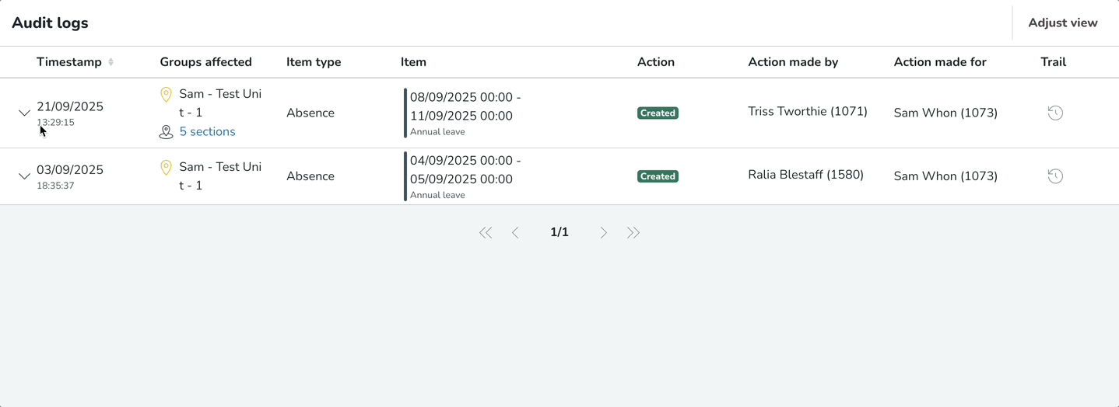Sort by Timestamp arrows icon
1119x407 pixels.
click(110, 62)
